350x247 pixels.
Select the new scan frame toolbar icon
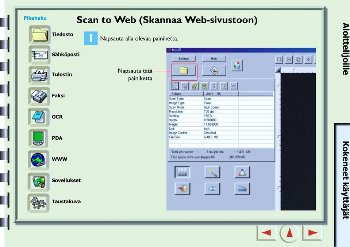click(x=175, y=86)
